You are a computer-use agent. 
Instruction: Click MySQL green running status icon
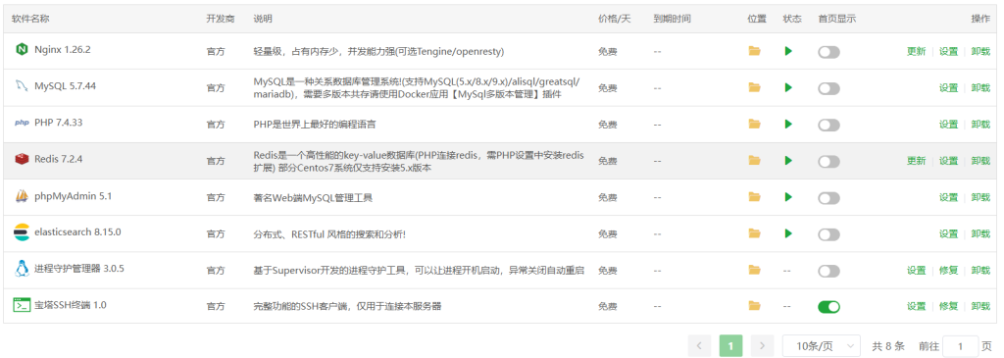coord(788,87)
